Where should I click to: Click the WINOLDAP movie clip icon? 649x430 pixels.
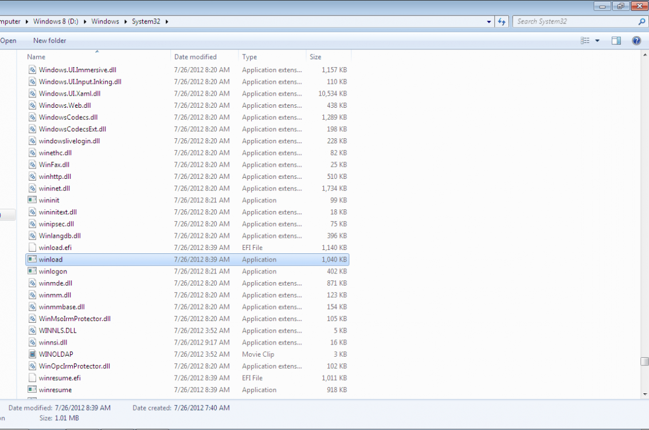coord(32,354)
